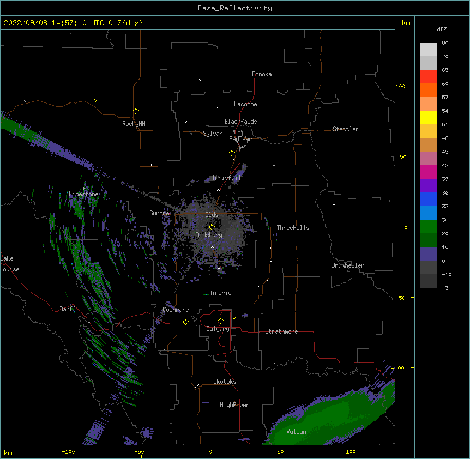Click the ThreeHills town label
This screenshot has height=459, width=470.
pyautogui.click(x=293, y=228)
